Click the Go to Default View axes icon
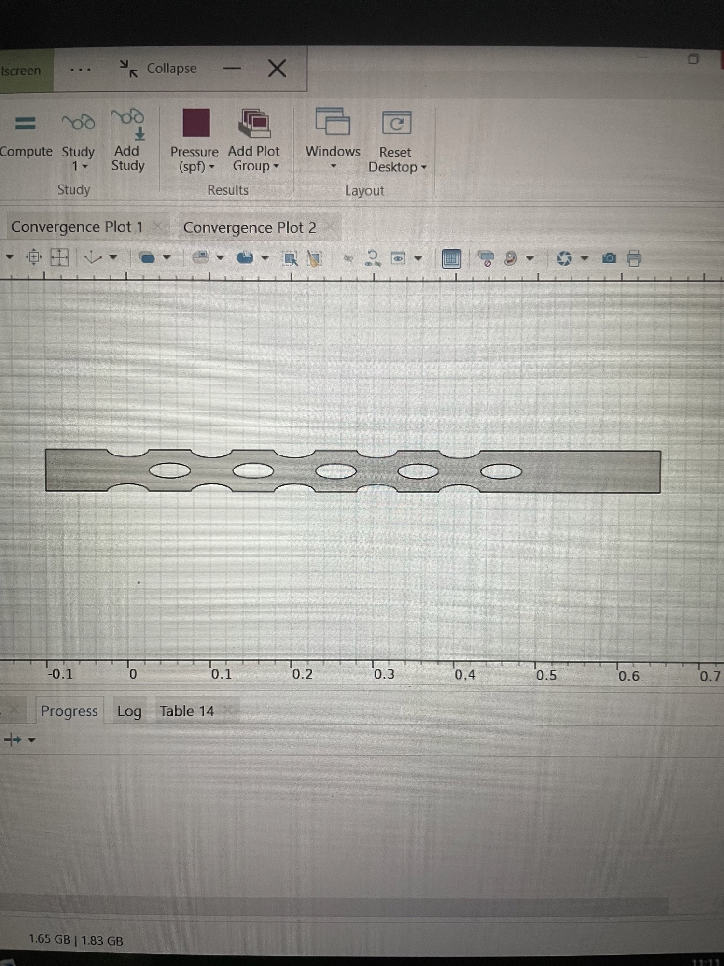The width and height of the screenshot is (724, 966). pos(93,257)
